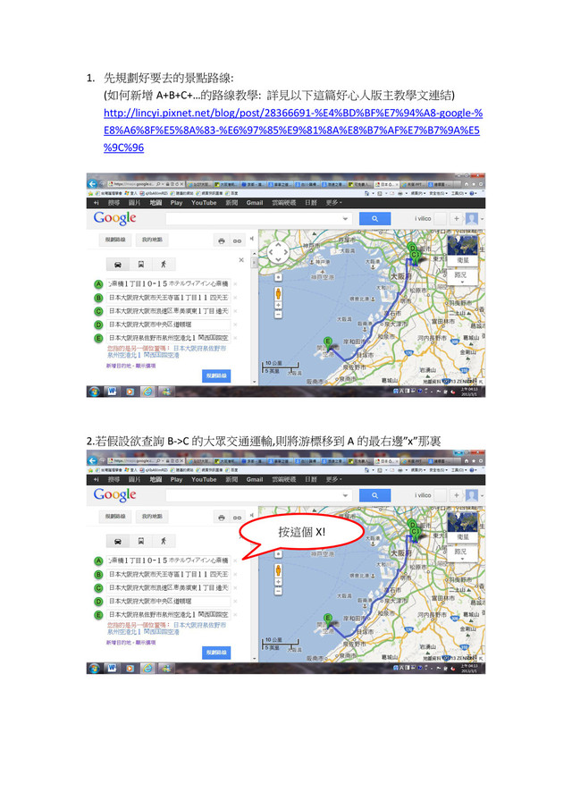Open the search box dropdown arrow in step 2 screenshot
Screen dimensions: 572x809
pos(345,495)
